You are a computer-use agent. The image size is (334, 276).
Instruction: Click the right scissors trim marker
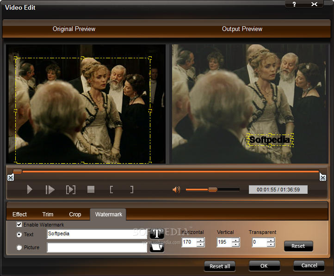323,177
